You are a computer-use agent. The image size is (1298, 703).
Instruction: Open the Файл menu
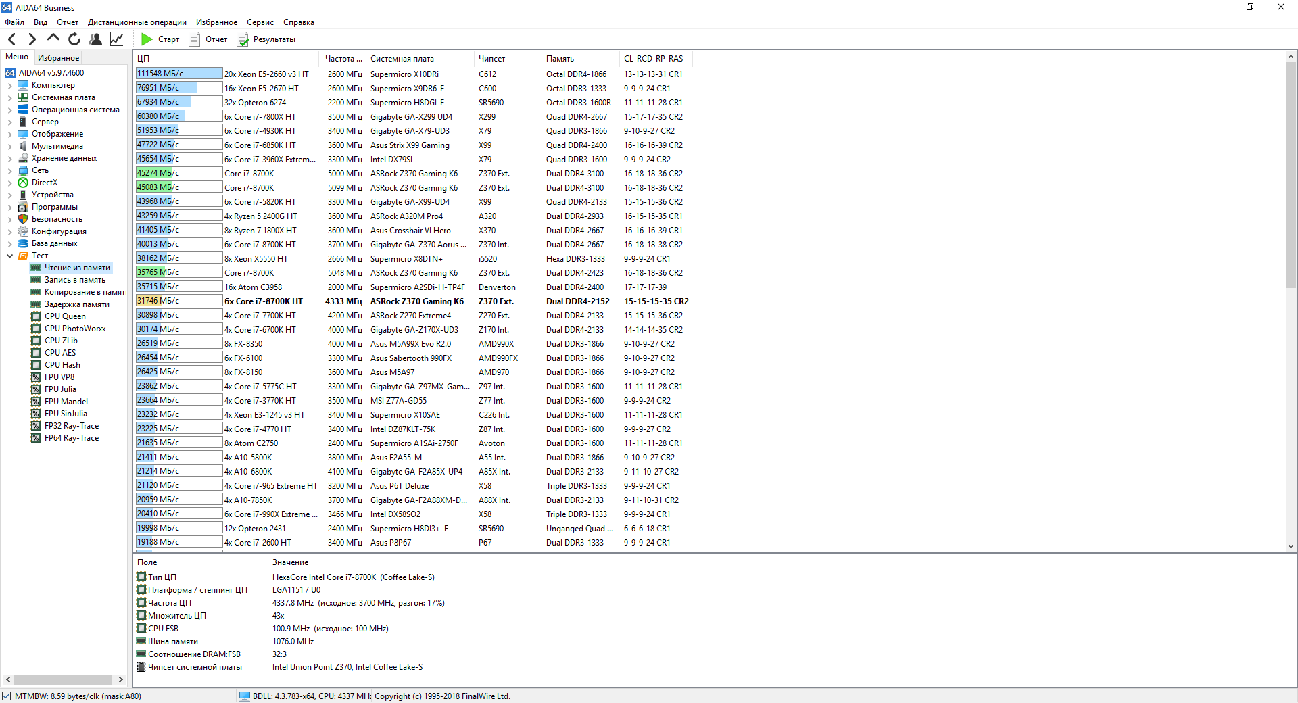[x=14, y=22]
